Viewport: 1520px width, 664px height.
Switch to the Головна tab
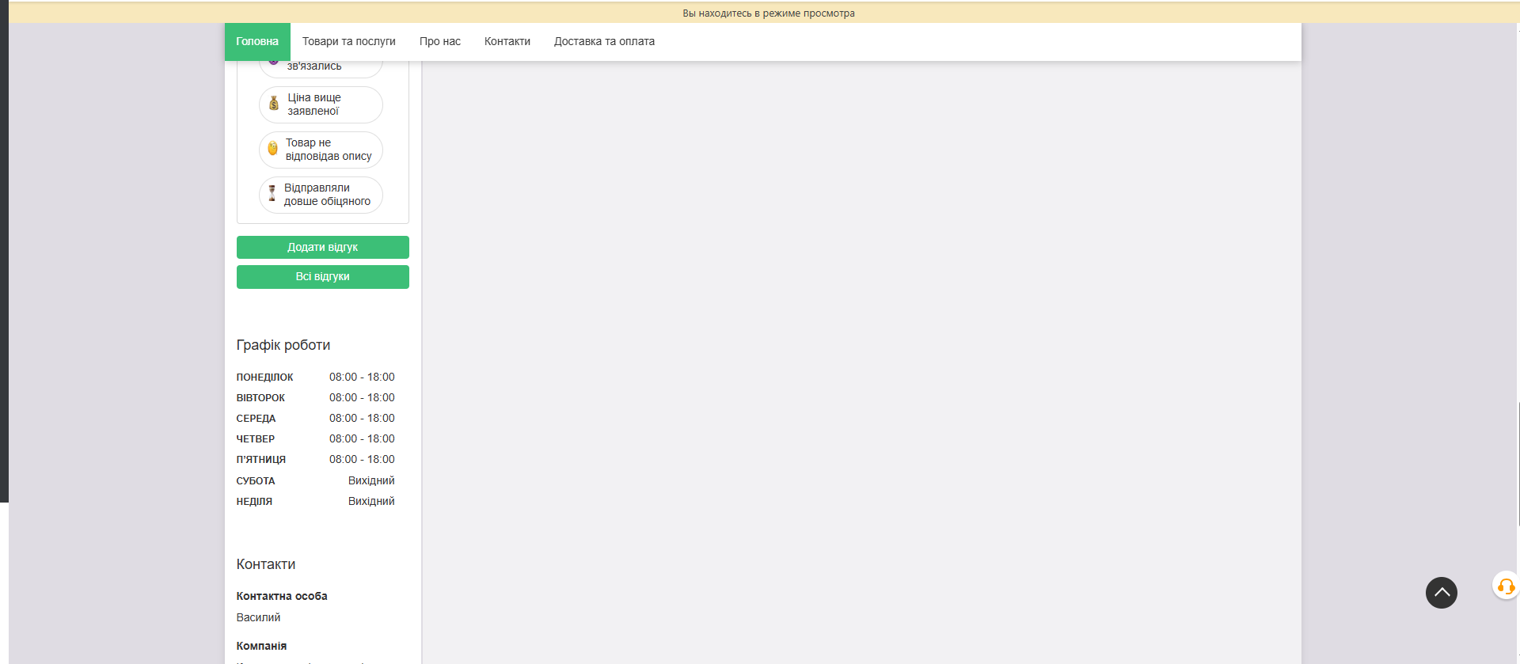click(257, 42)
